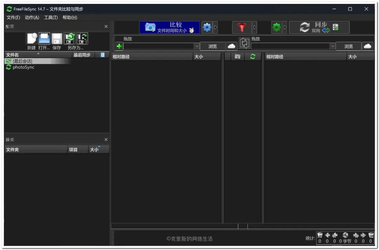Swap sides with the center icon
The width and height of the screenshot is (379, 250).
coord(244,44)
